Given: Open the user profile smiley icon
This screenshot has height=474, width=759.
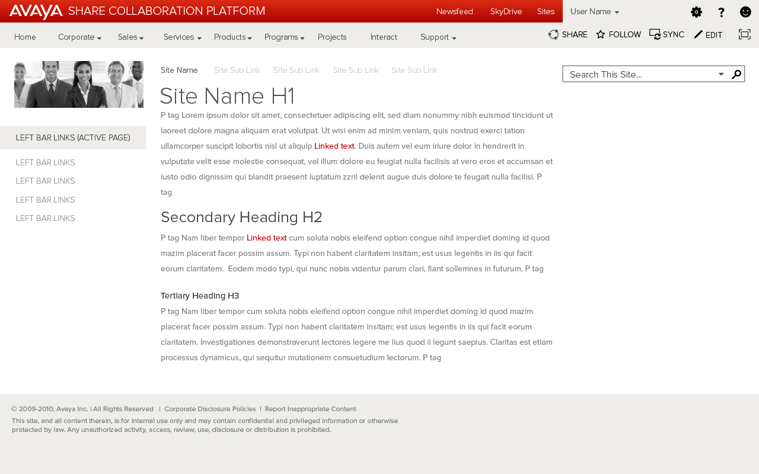Looking at the screenshot, I should coord(744,11).
